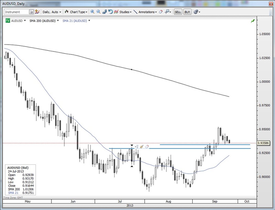Open the Studies menu
Image resolution: width=275 pixels, height=210 pixels.
124,12
